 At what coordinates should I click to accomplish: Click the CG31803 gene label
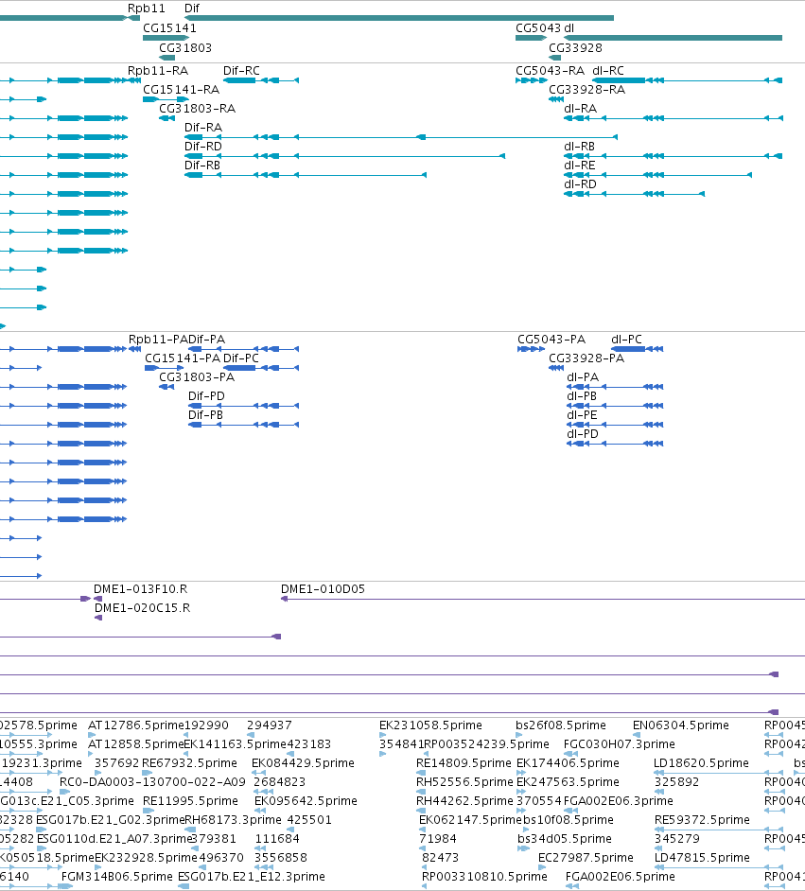[x=185, y=47]
